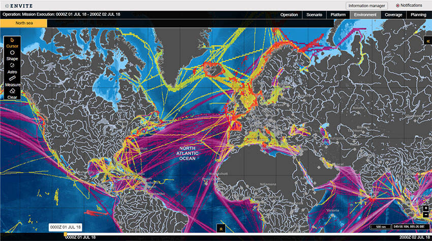
Task: Expand bottom panel with up-chevron button
Action: pyautogui.click(x=221, y=228)
